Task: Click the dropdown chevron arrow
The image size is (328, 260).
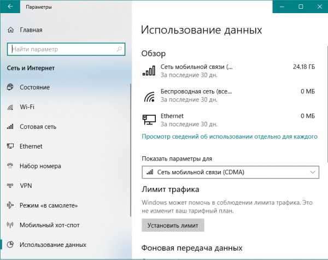Action: [313, 172]
